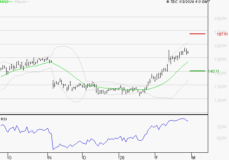This screenshot has width=229, height=160.
Task: Click the red resistance level line
Action: click(197, 34)
